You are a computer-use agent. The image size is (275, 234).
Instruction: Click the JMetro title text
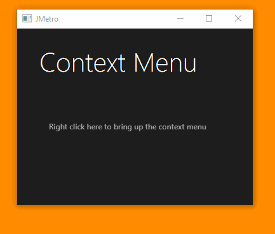point(47,19)
